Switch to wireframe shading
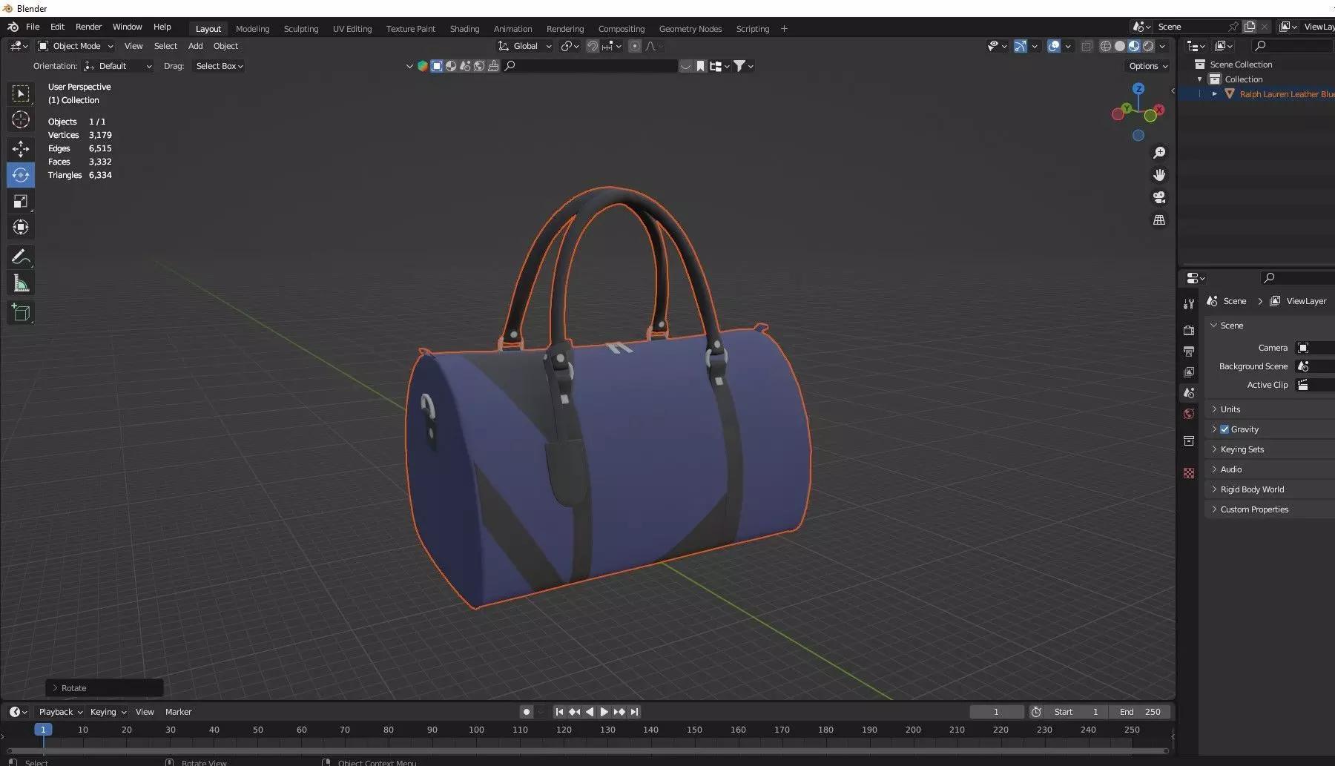 [x=1105, y=46]
